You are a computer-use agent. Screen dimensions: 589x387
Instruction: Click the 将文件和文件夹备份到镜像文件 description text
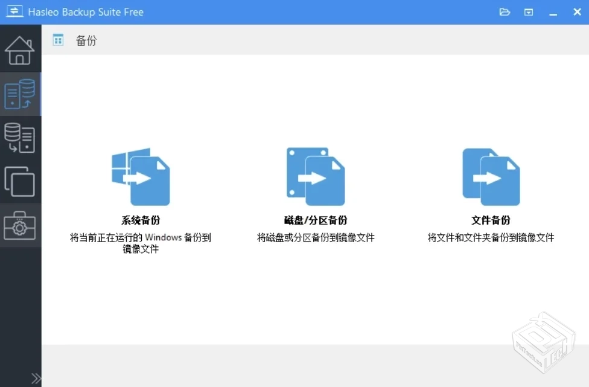point(491,237)
